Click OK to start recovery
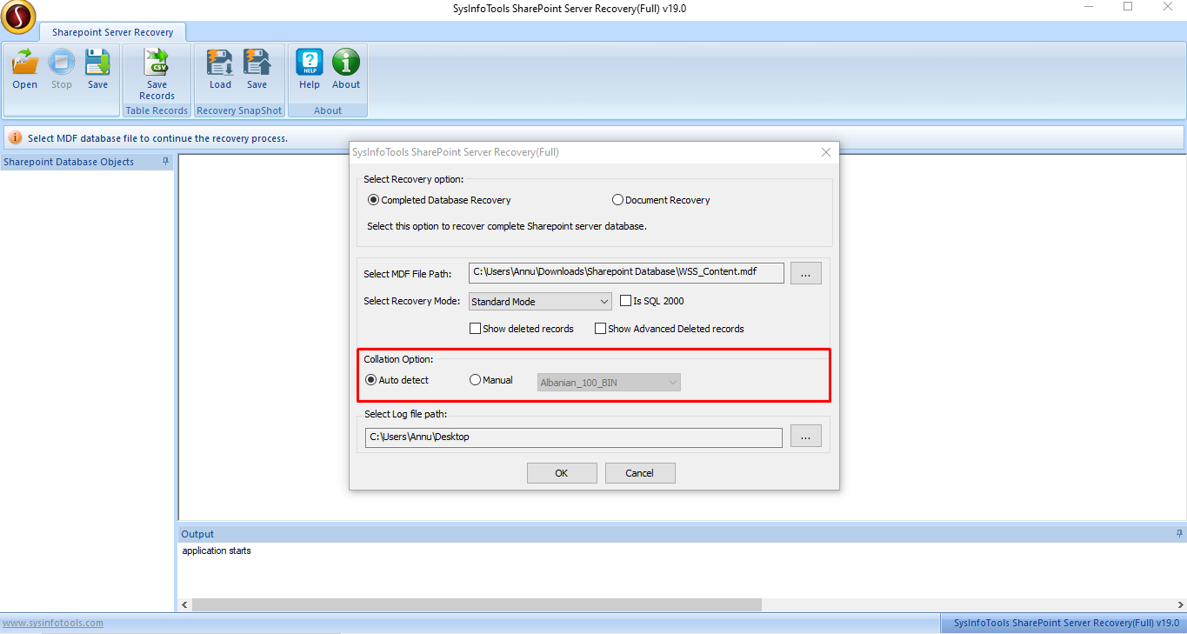 [562, 473]
